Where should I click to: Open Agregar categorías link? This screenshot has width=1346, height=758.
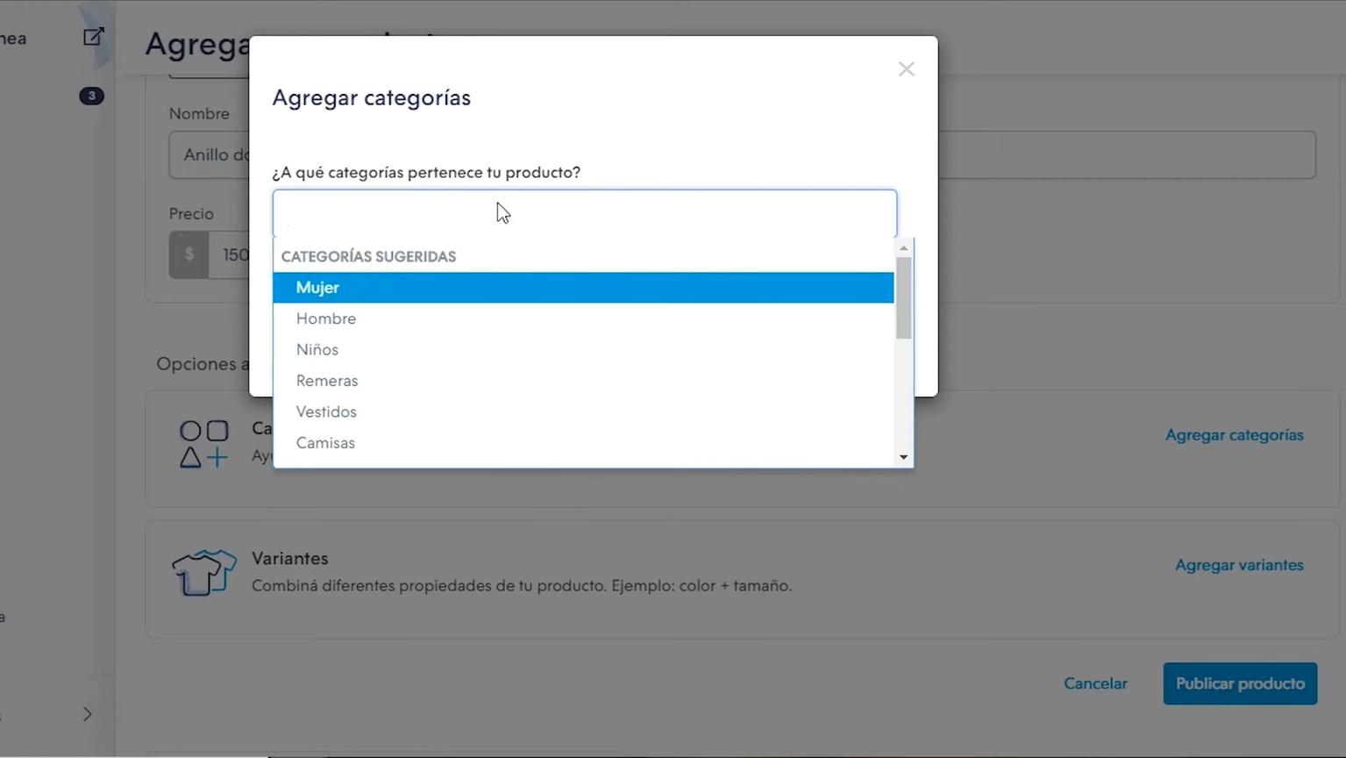pyautogui.click(x=1234, y=435)
